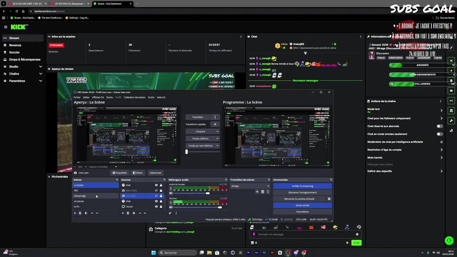The height and width of the screenshot is (257, 457).
Task: Open scene filters icon in Scènes dock
Action: coord(86,213)
